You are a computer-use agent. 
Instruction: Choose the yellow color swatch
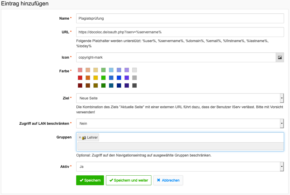96,78
